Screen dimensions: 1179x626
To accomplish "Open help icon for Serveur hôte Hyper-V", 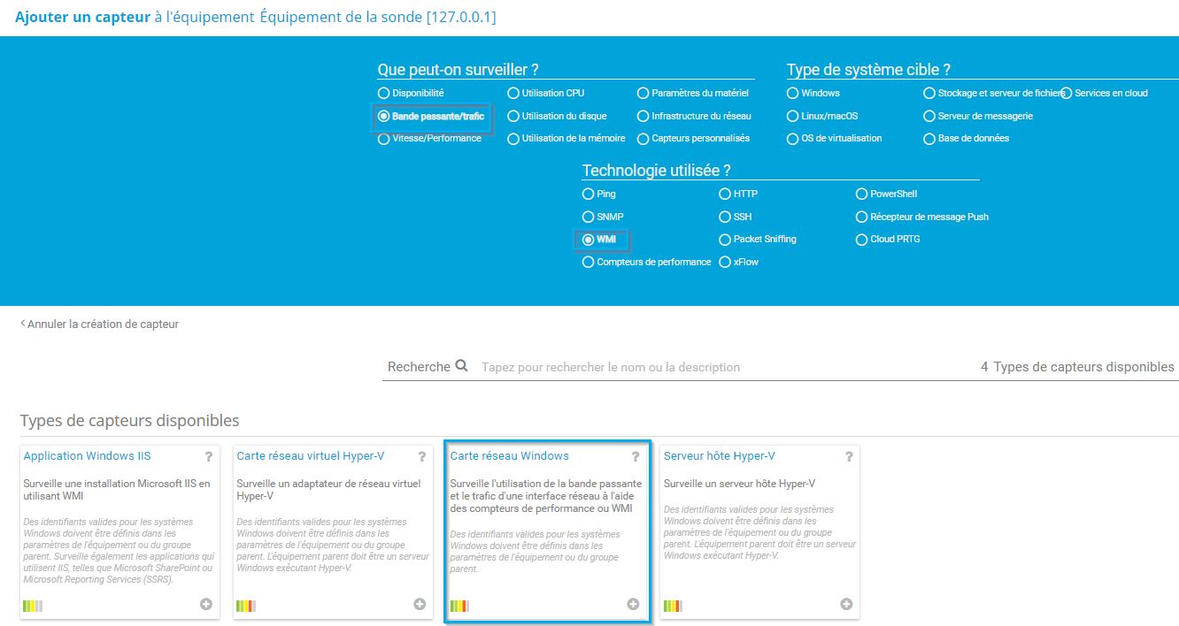I will click(849, 457).
